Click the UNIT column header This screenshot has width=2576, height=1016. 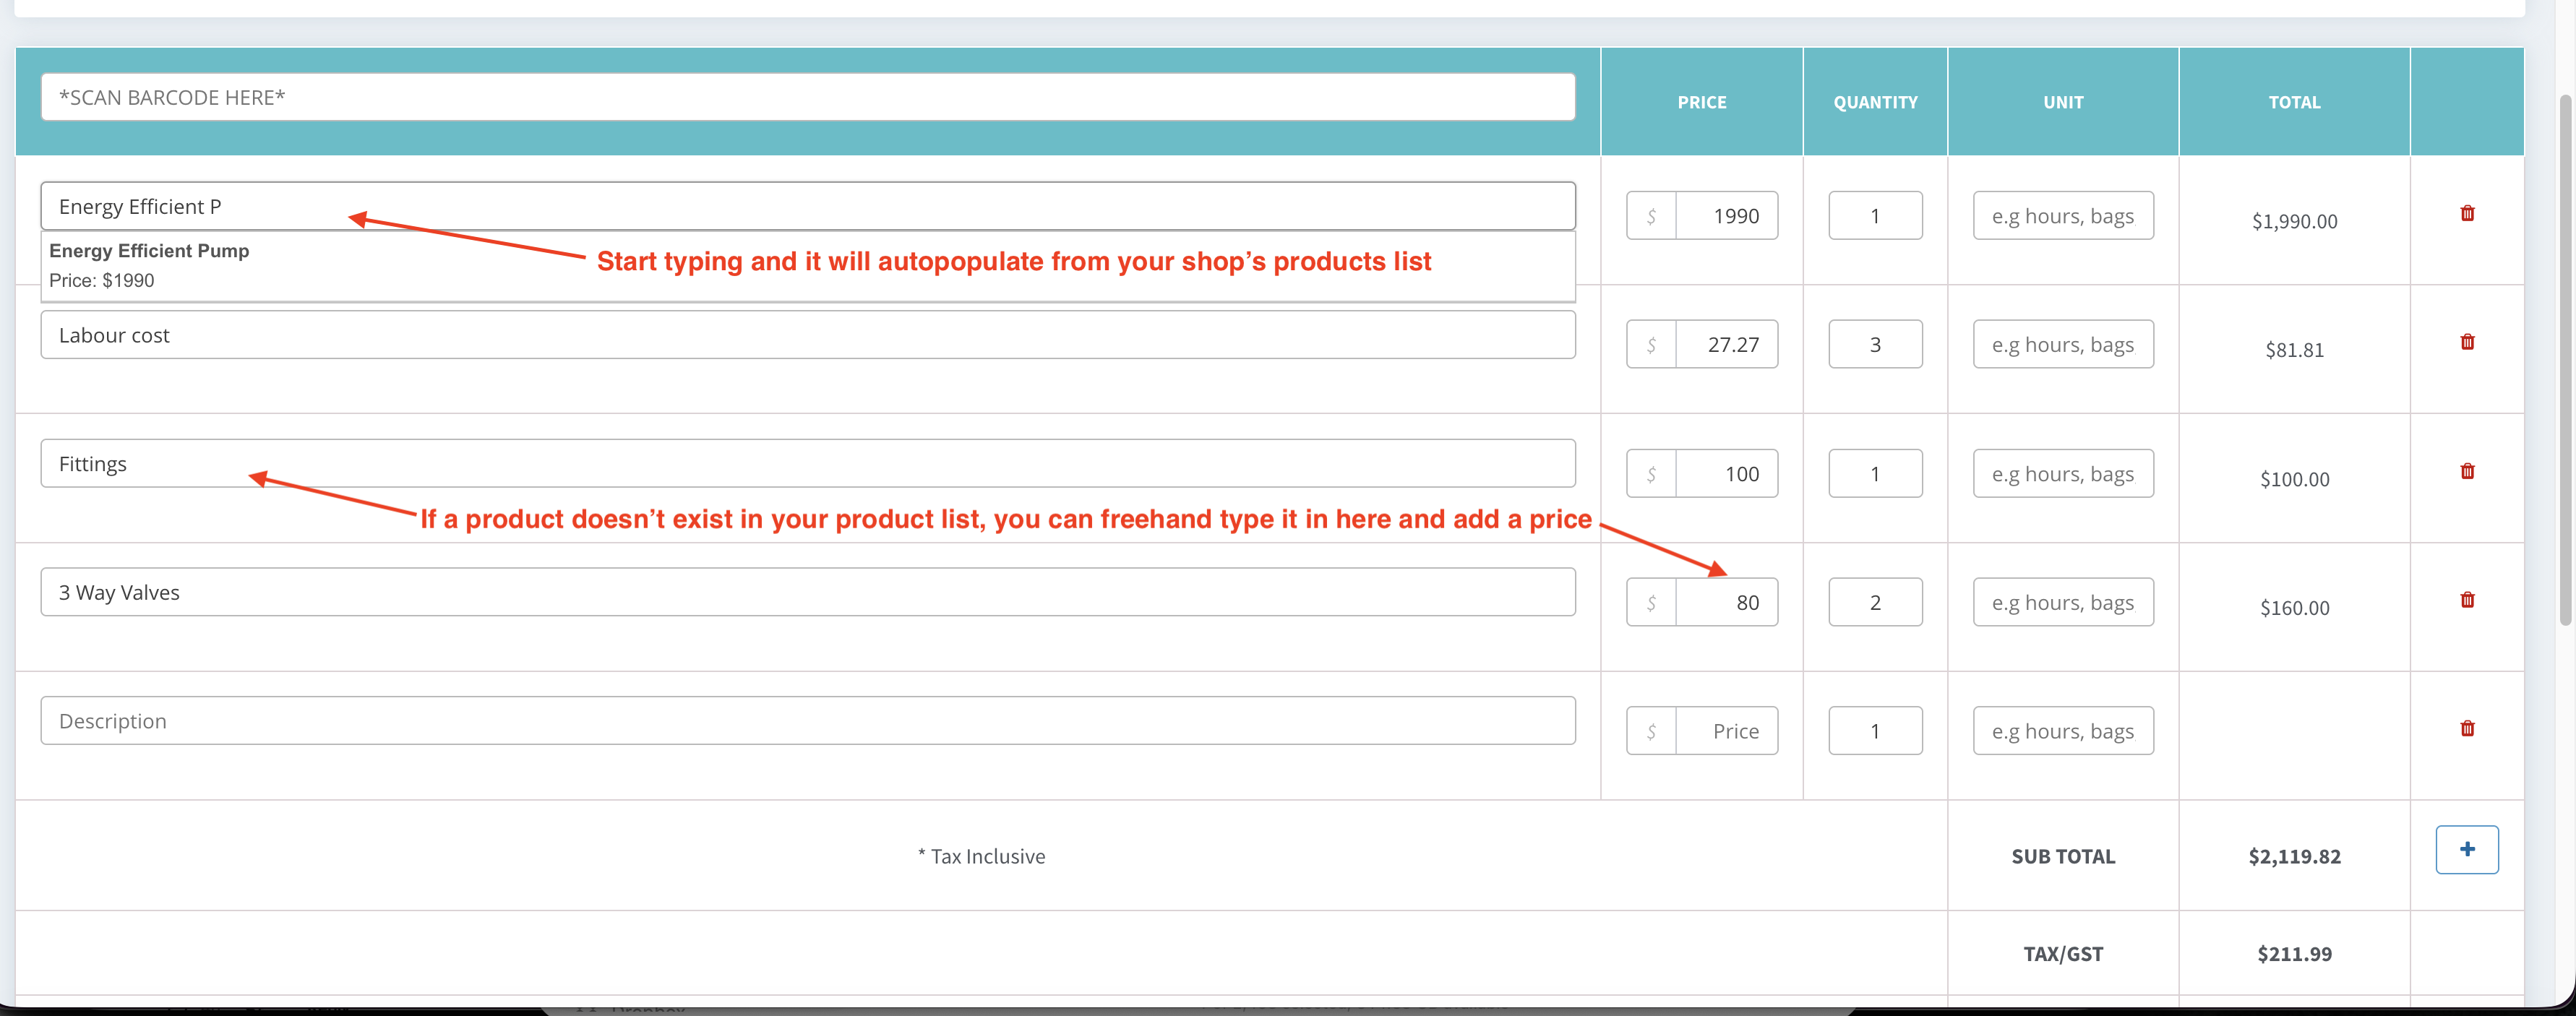2063,102
